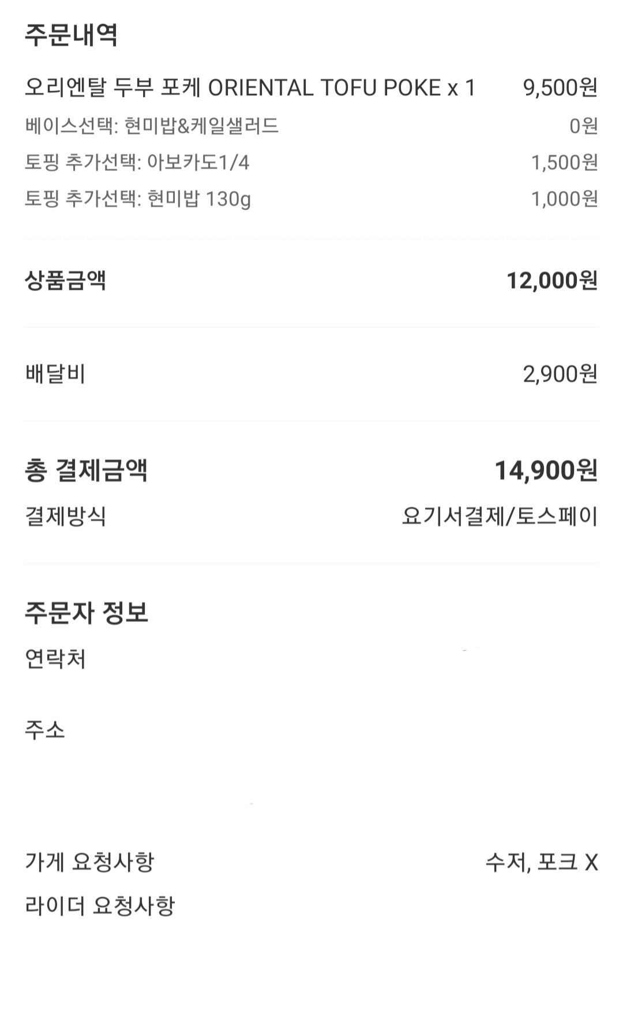Select the 베이스선택 현미밥&케일샐러드 option line
The image size is (623, 1022).
pos(152,126)
